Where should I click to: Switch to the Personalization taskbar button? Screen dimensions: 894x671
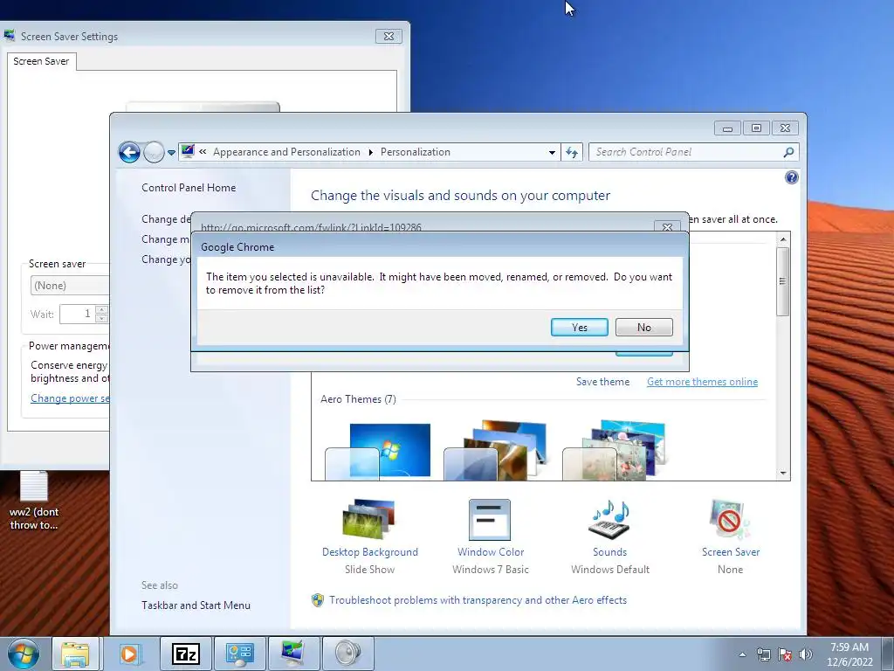click(293, 654)
